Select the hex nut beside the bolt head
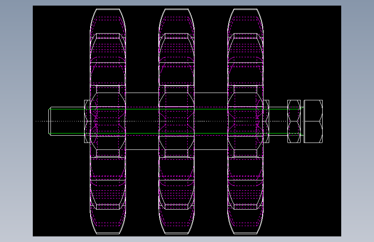This screenshot has height=242, width=374. (x=294, y=121)
